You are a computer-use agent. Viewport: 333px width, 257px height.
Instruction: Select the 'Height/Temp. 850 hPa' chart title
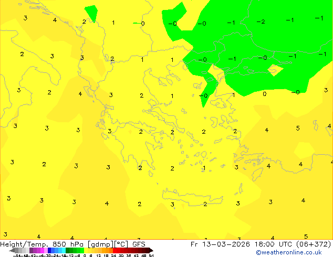tap(42, 244)
